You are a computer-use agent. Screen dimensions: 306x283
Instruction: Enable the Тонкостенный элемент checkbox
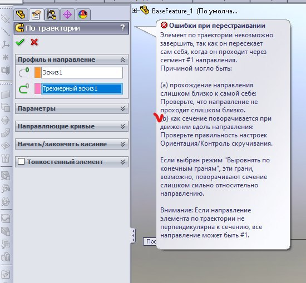(x=21, y=161)
